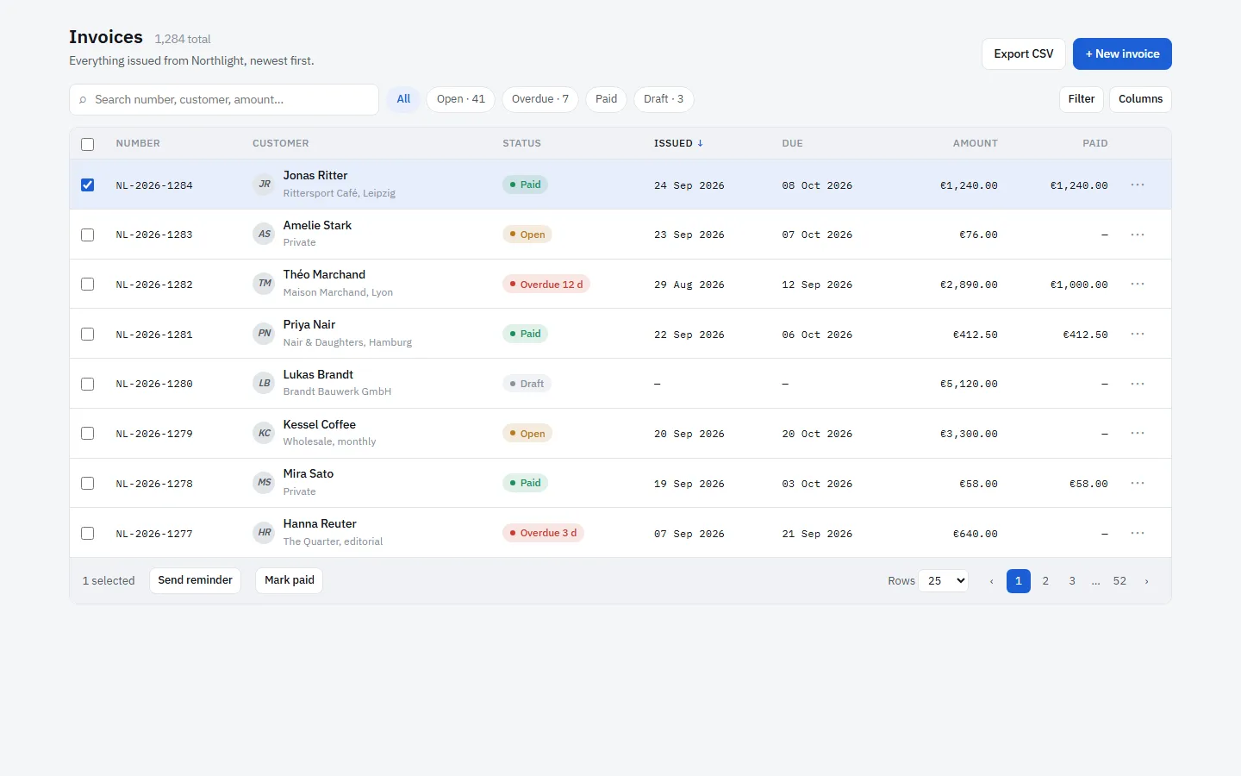Focus the invoice search field
1241x776 pixels.
pyautogui.click(x=224, y=99)
